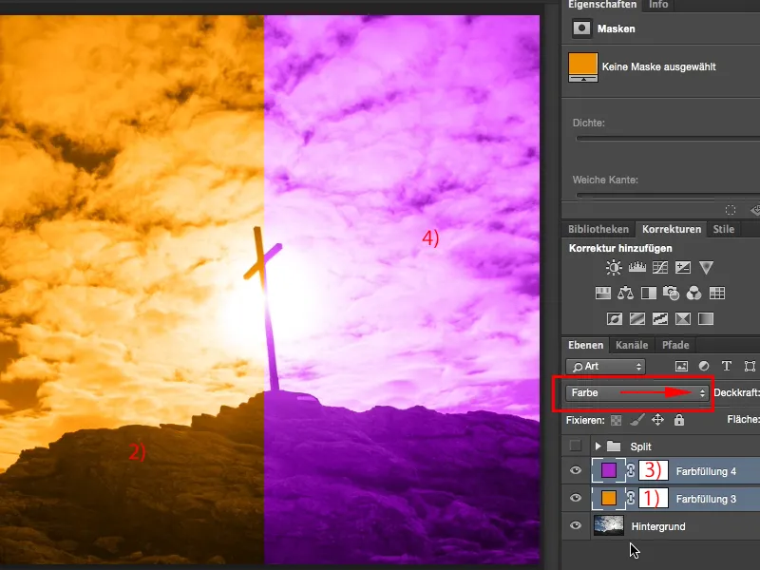Add a Black and White adjustment layer
Viewport: 760px width, 570px height.
pyautogui.click(x=648, y=292)
